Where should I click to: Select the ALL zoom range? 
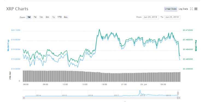point(66,17)
